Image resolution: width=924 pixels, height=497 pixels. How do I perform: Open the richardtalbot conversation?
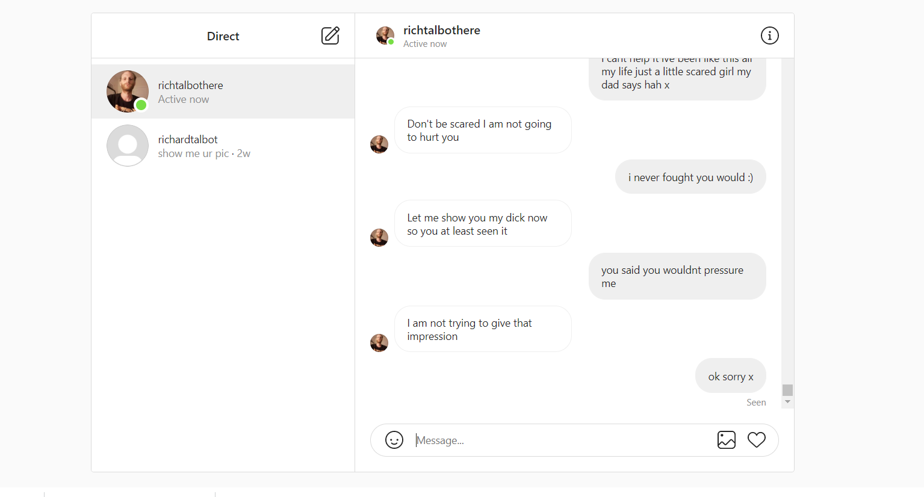pyautogui.click(x=223, y=146)
